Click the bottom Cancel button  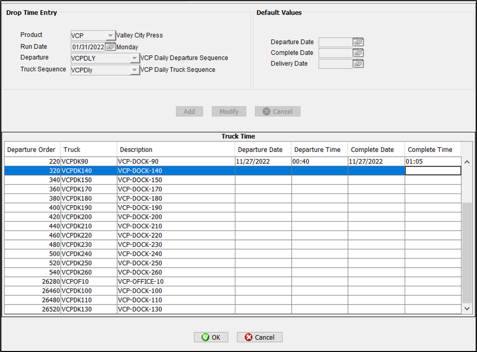[260, 337]
